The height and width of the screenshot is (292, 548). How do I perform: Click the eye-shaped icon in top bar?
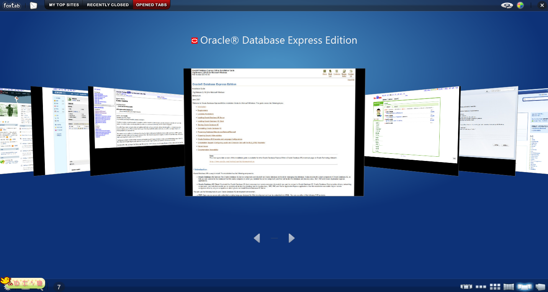507,5
